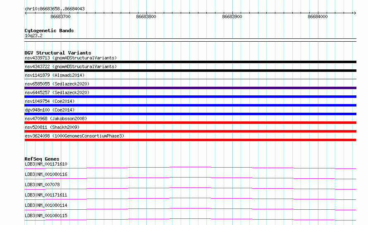Click the magenta line for LDB3|NM_001171610
This screenshot has width=368, height=225.
coord(190,168)
